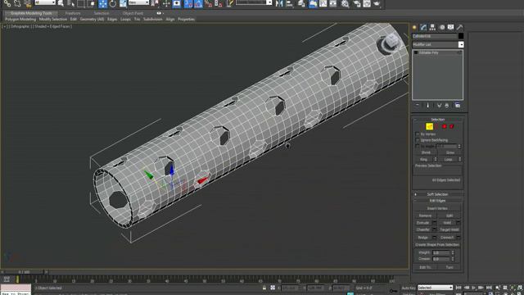524x295 pixels.
Task: Click Show End Result toggle under stack
Action: pos(427,106)
